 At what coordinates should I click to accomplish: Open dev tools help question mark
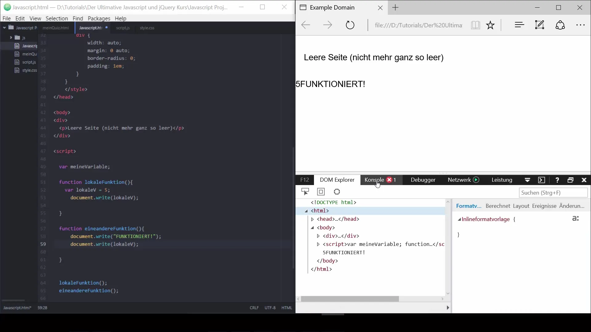pos(557,180)
